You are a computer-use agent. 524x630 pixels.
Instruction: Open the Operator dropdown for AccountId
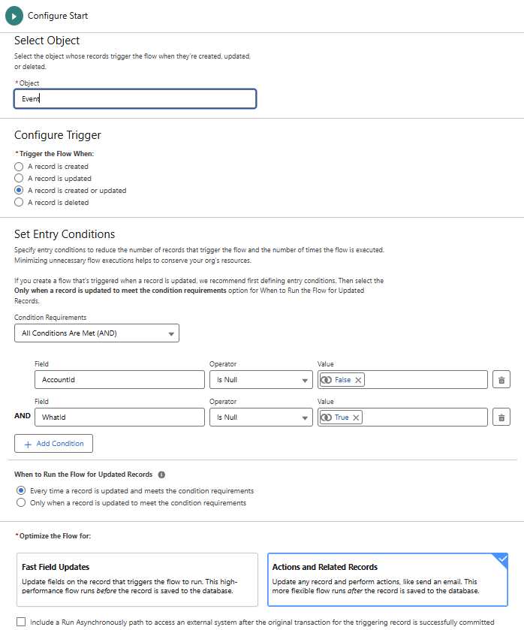[x=260, y=380]
